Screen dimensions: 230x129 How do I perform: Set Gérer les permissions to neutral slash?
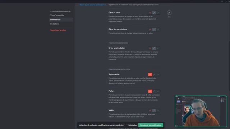(154, 29)
